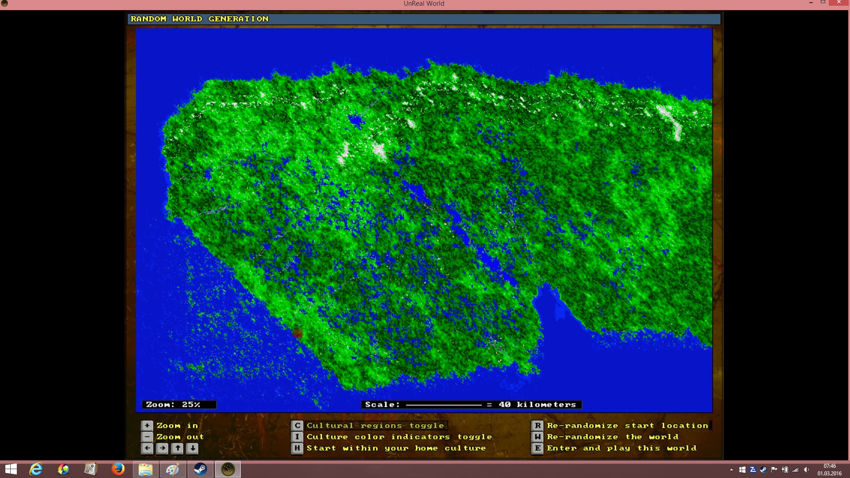Image resolution: width=850 pixels, height=478 pixels.
Task: Click the E key icon to enter world
Action: pyautogui.click(x=537, y=448)
